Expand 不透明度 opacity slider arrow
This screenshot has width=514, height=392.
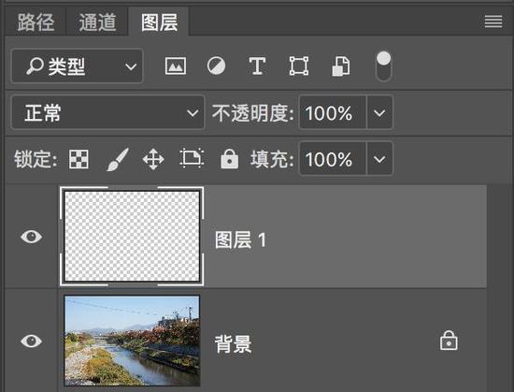pyautogui.click(x=379, y=113)
